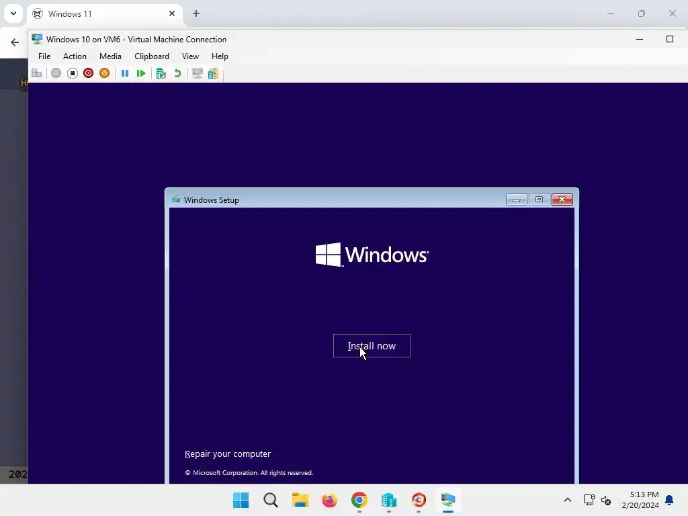
Task: Click the green Reset/resume play icon
Action: (141, 73)
